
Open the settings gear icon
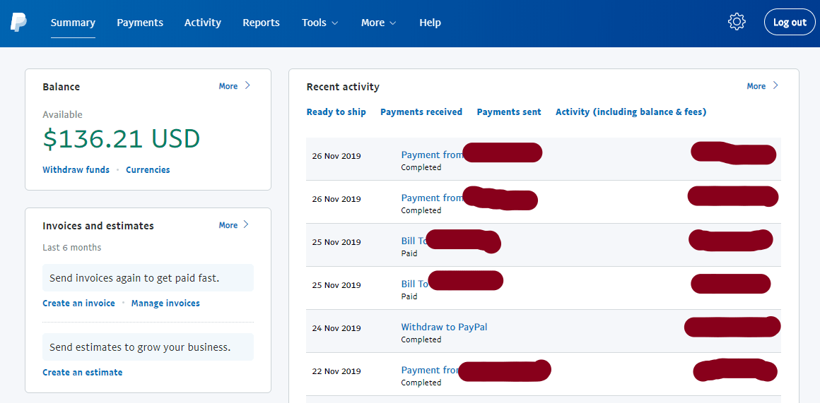coord(737,22)
